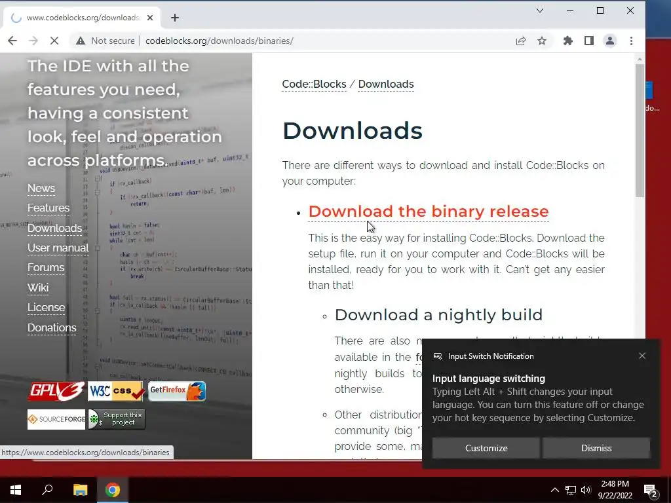Viewport: 671px width, 503px height.
Task: Open the Chrome three-dot menu
Action: tap(631, 41)
